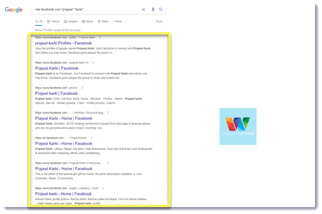The image size is (322, 214).
Task: Select the All results tab
Action: pyautogui.click(x=39, y=21)
